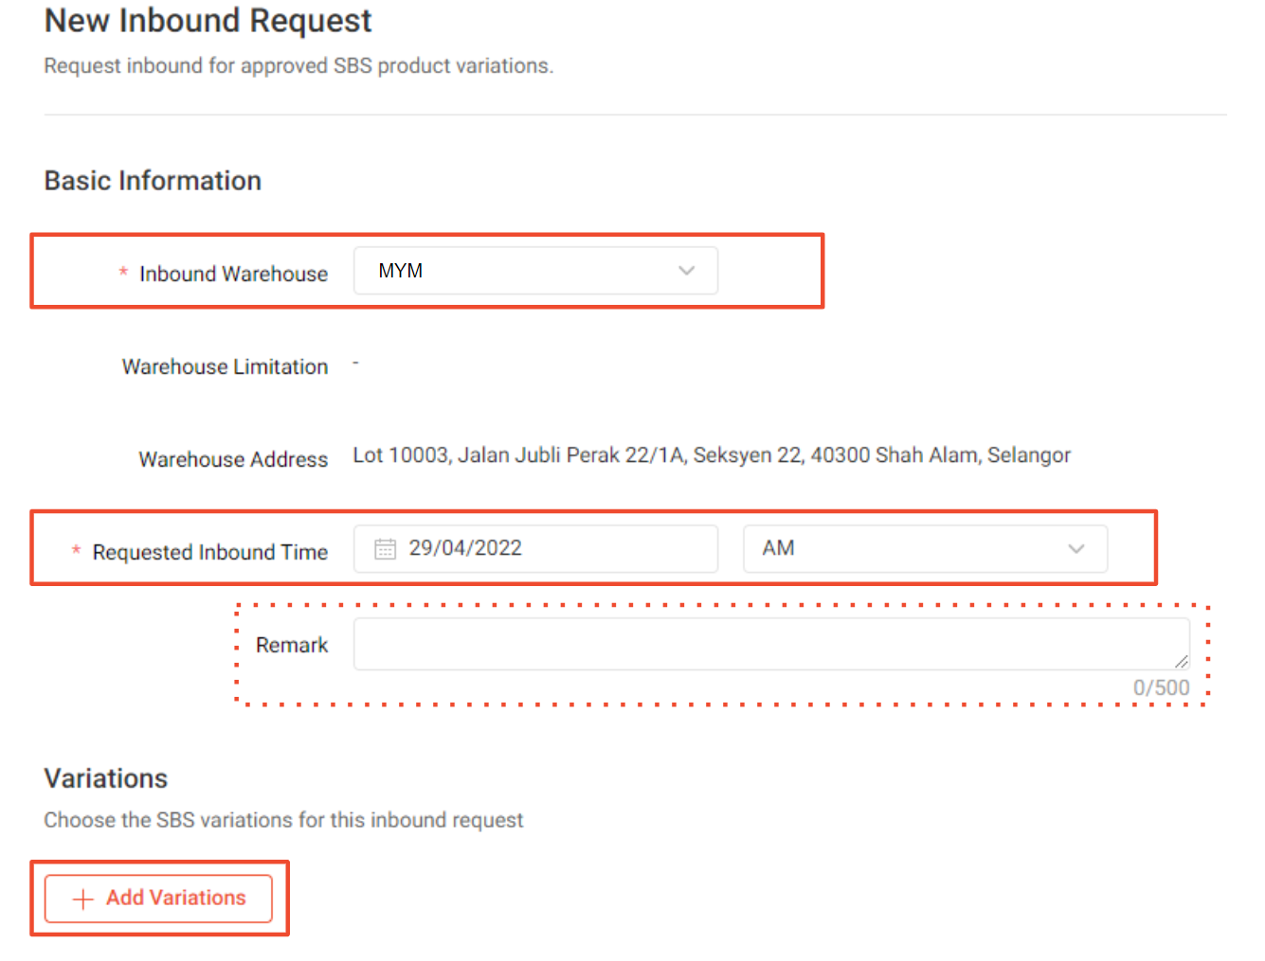Click the Requested Inbound Time label
Viewport: 1265px width, 961px height.
tap(209, 552)
